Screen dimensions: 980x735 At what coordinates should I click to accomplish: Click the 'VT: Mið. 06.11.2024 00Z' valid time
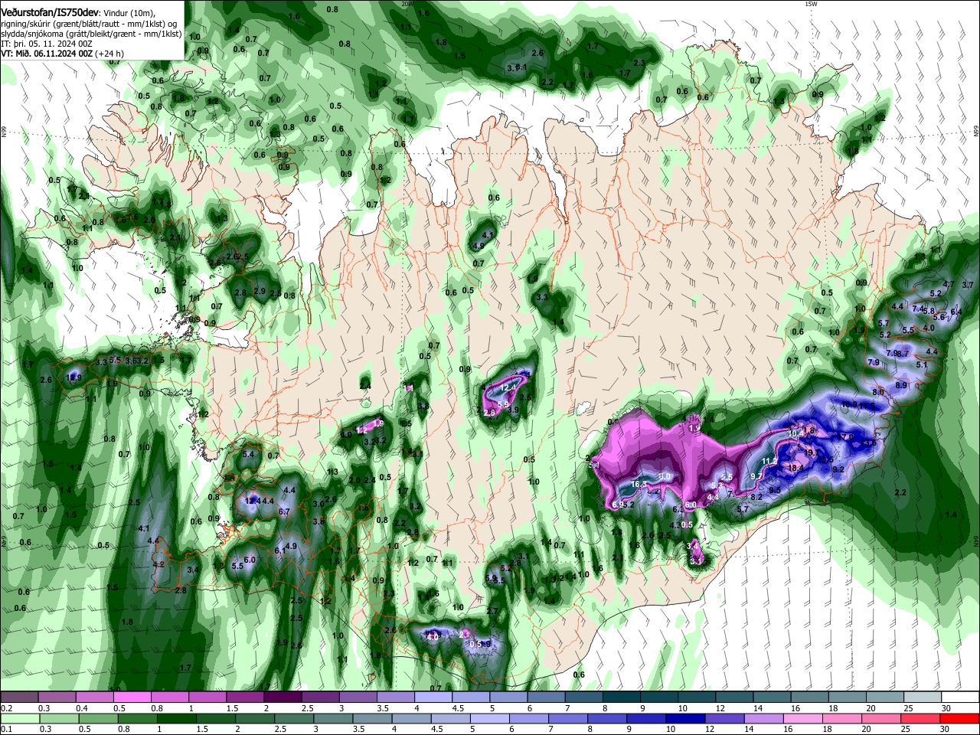pos(47,54)
